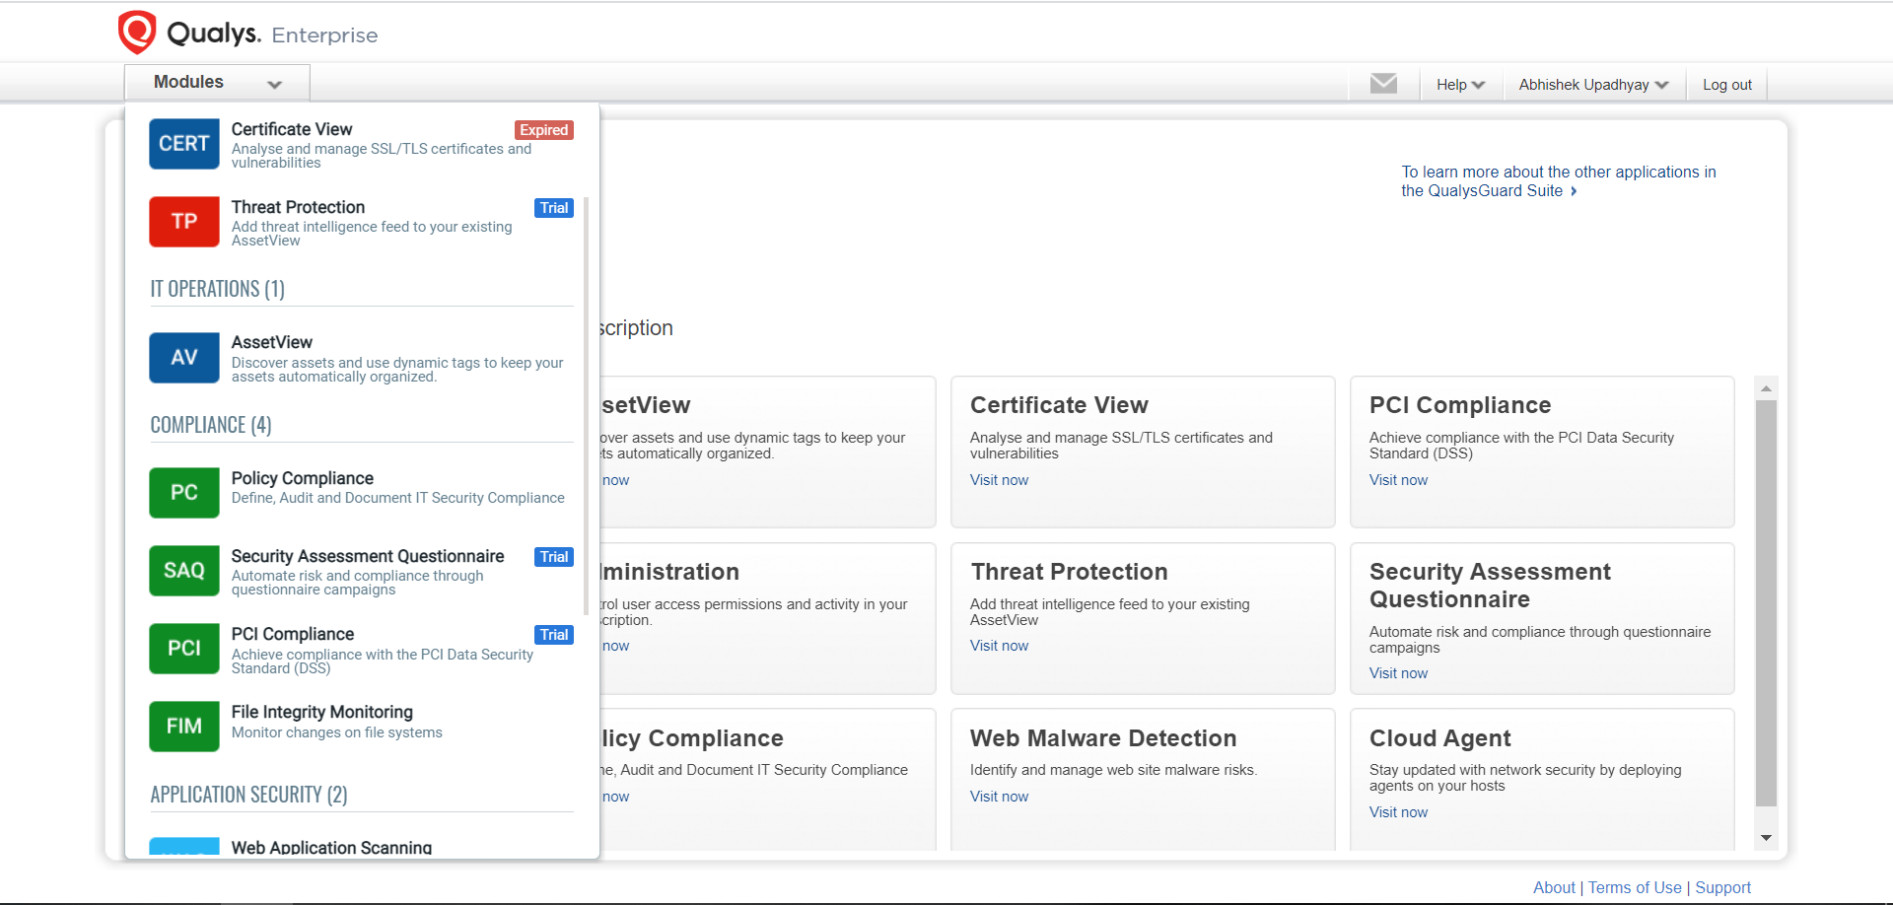This screenshot has width=1893, height=905.
Task: Click Visit now under Cloud Agent
Action: [1398, 812]
